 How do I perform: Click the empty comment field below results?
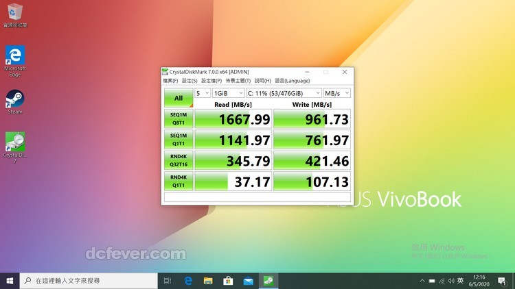click(x=257, y=197)
